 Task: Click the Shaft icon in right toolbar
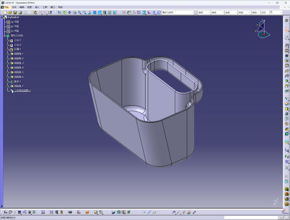(287, 56)
